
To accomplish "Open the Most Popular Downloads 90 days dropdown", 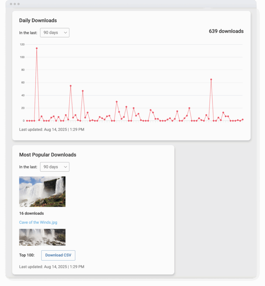I will coord(55,167).
